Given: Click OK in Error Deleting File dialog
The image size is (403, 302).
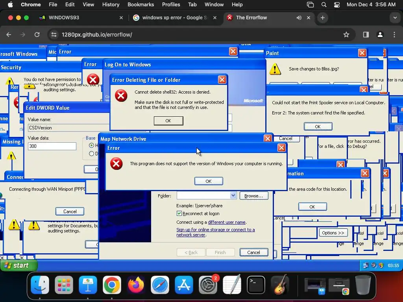Looking at the screenshot, I should [168, 121].
